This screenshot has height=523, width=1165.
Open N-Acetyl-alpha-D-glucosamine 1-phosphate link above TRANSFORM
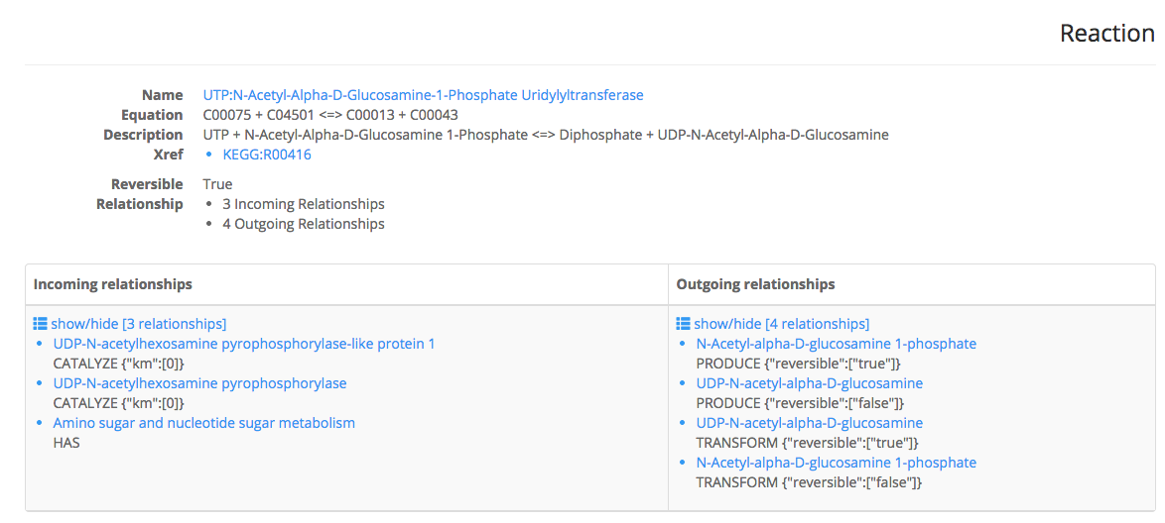point(836,463)
